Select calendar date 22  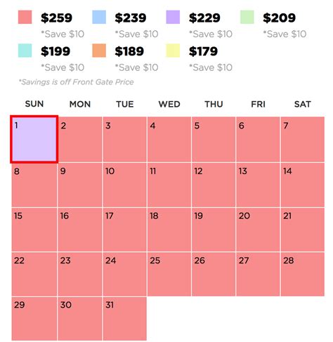34,275
